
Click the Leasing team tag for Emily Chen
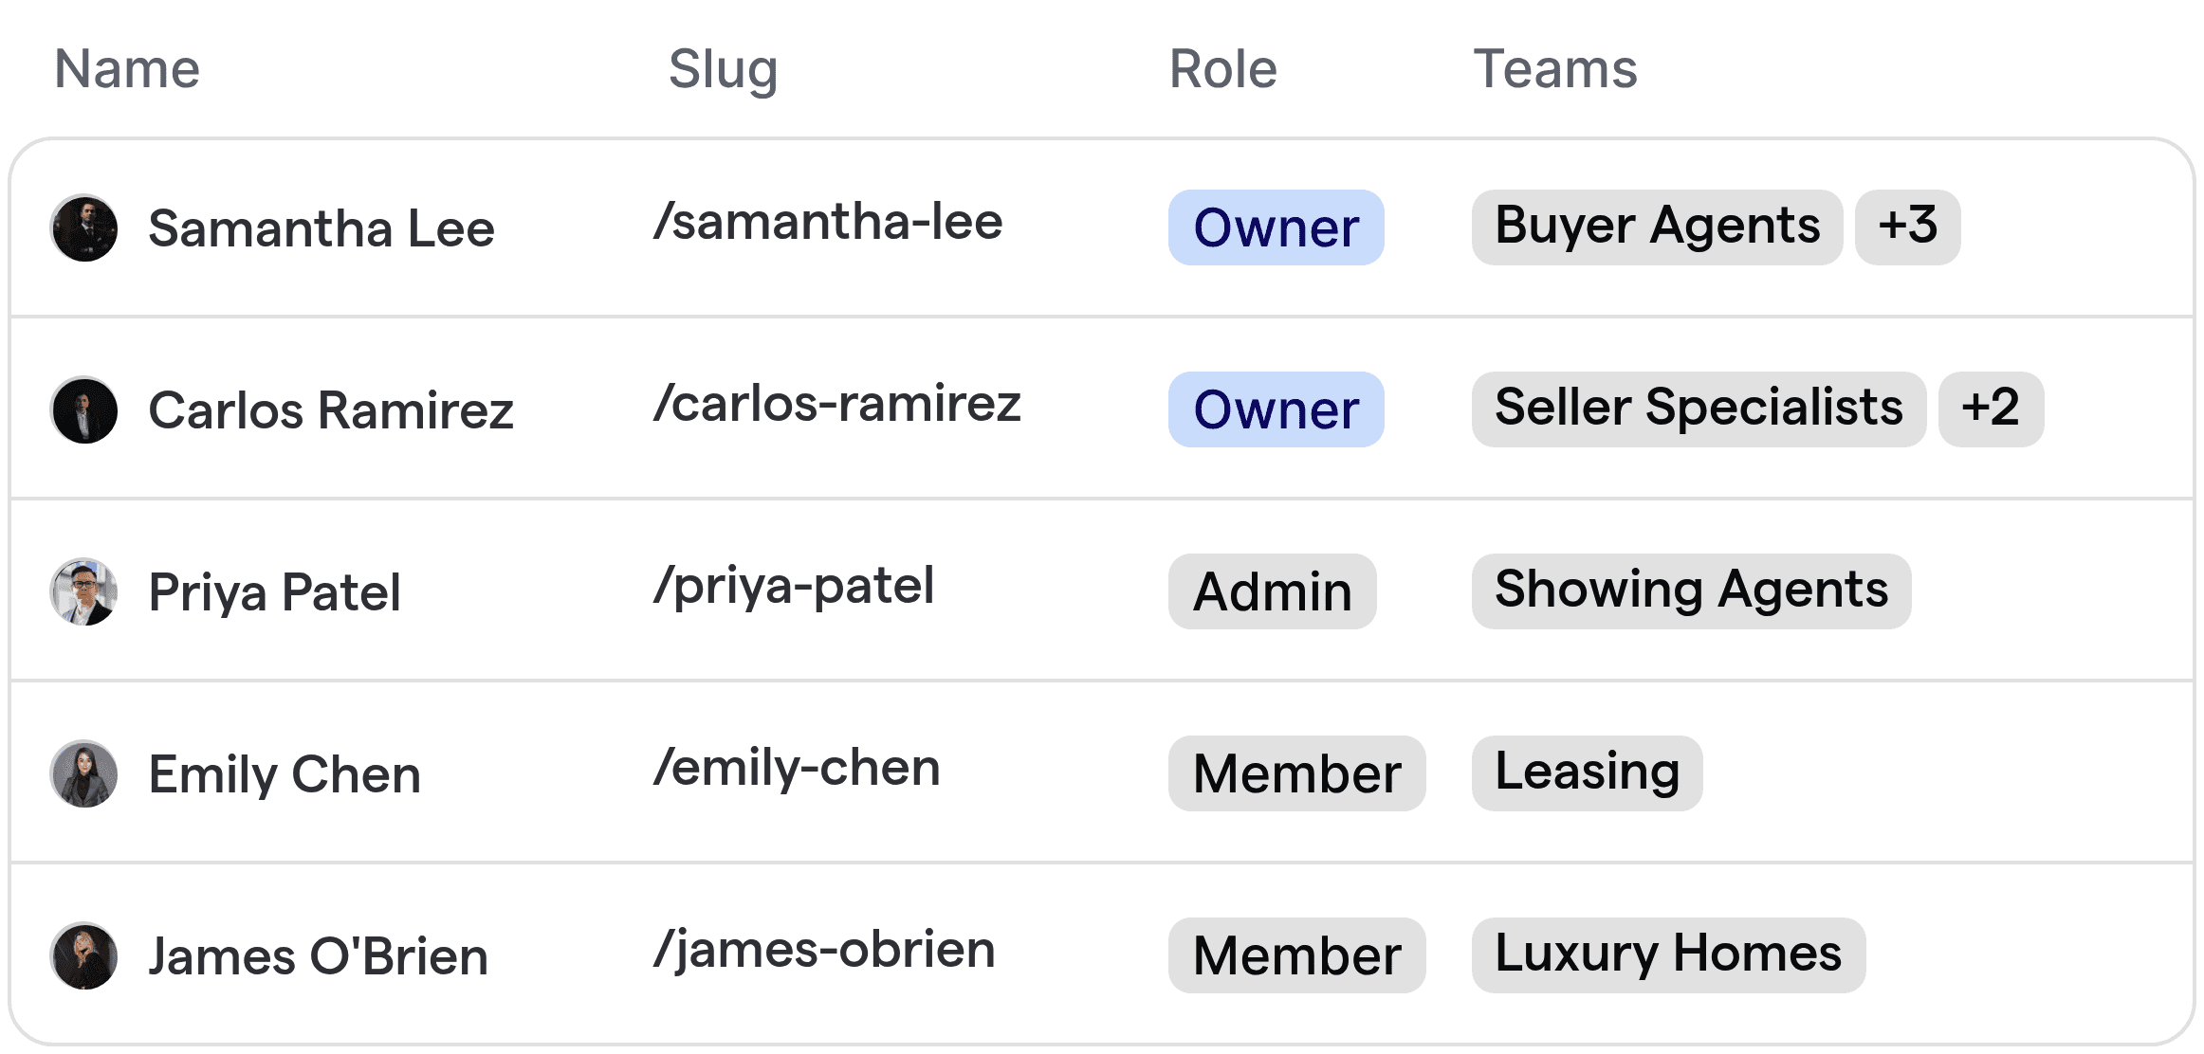click(1586, 772)
